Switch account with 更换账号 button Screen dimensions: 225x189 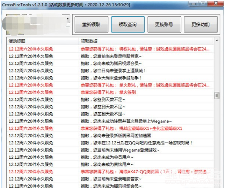164,24
